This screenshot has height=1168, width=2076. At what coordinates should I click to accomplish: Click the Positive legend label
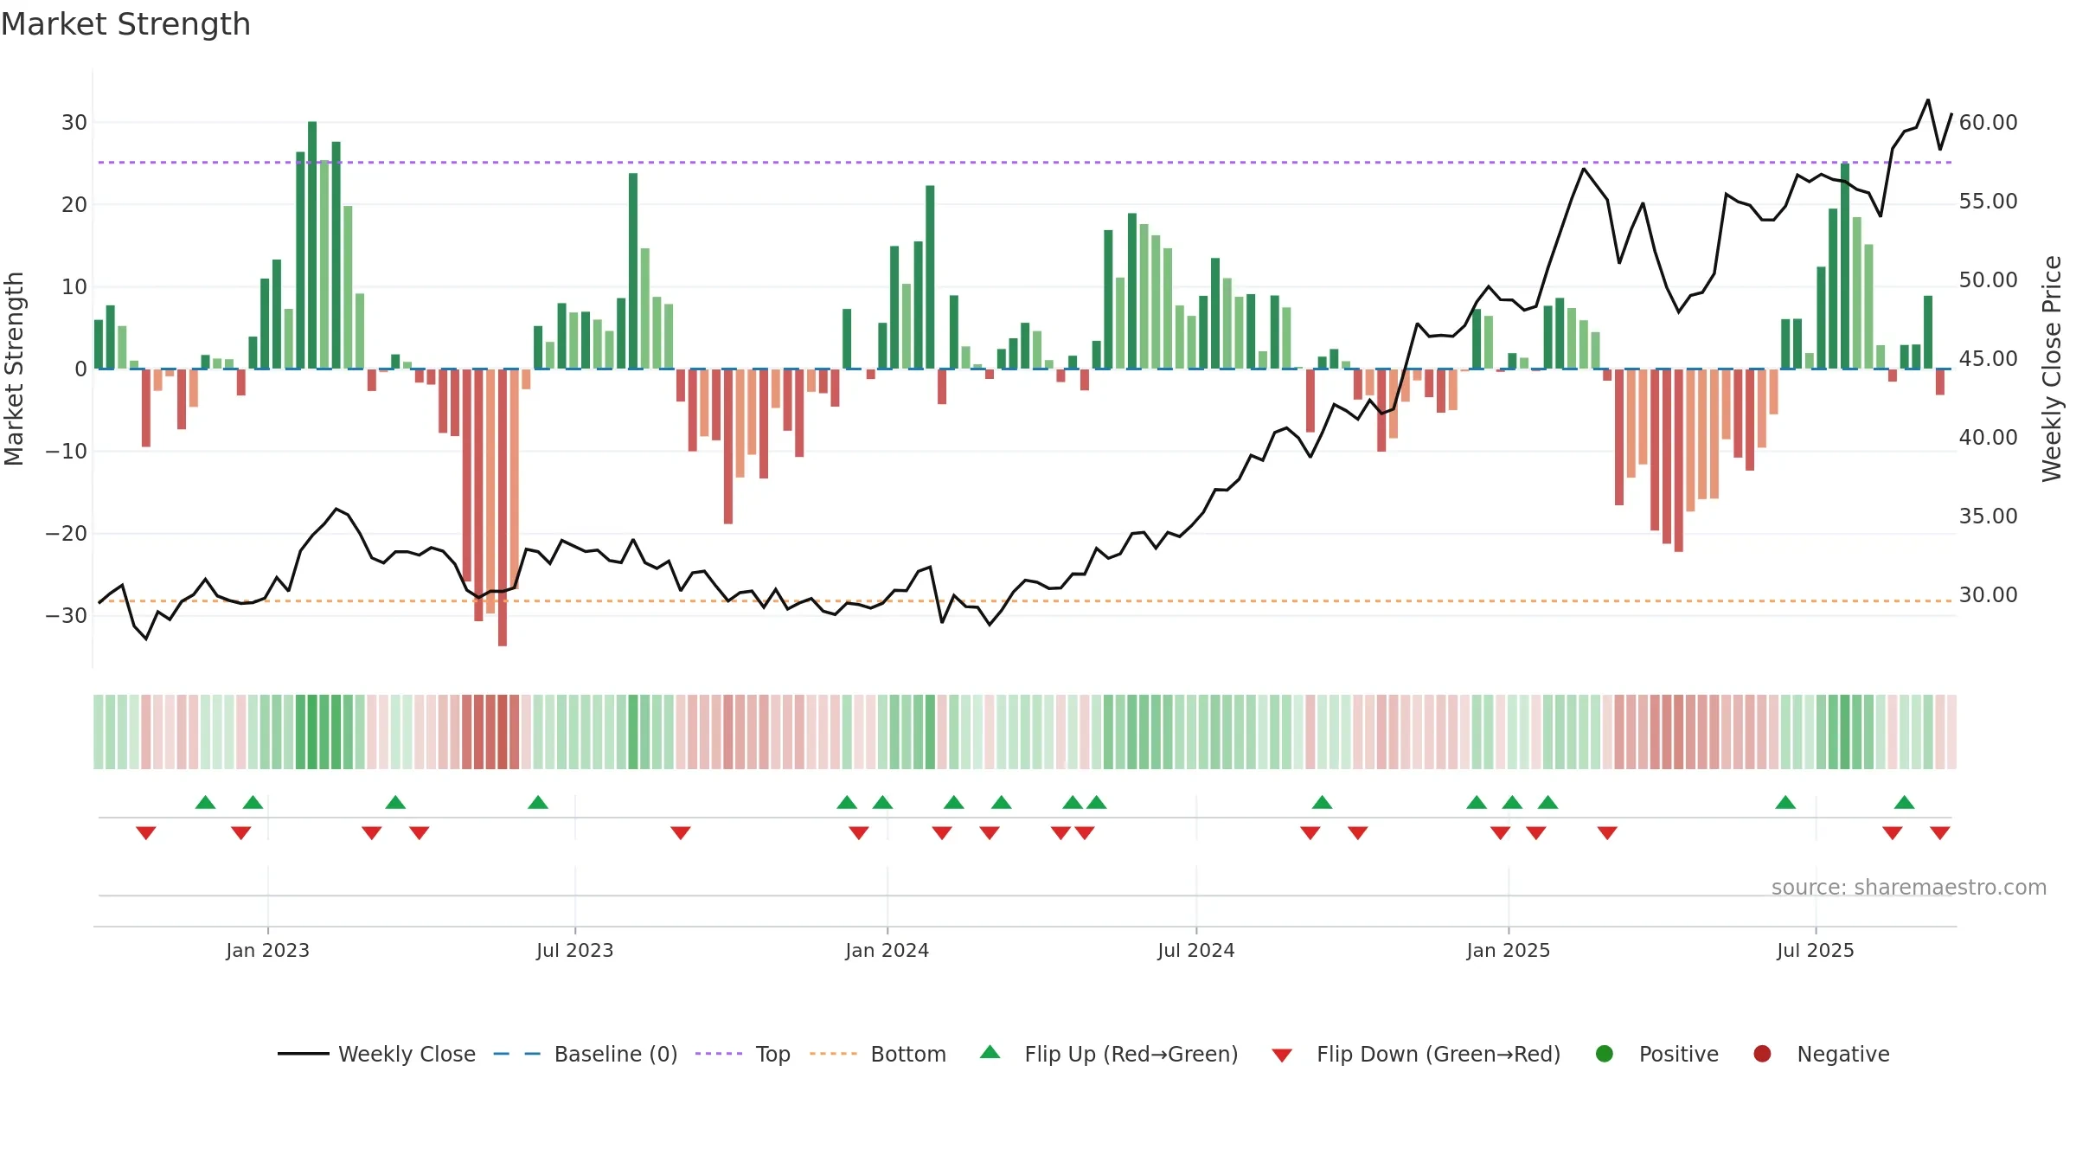coord(1679,1054)
